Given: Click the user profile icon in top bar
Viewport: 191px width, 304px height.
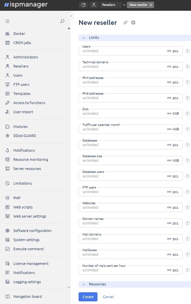Looking at the screenshot, I should (94, 5).
